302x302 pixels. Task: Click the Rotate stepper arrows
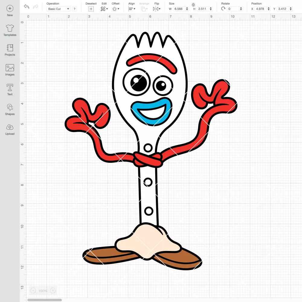[x=241, y=9]
